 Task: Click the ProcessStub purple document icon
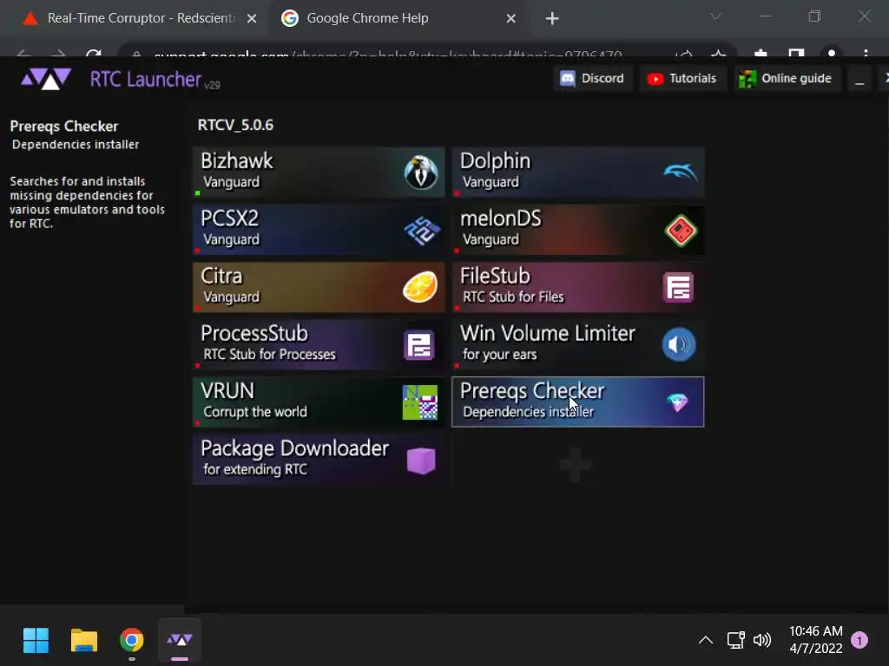pos(419,345)
